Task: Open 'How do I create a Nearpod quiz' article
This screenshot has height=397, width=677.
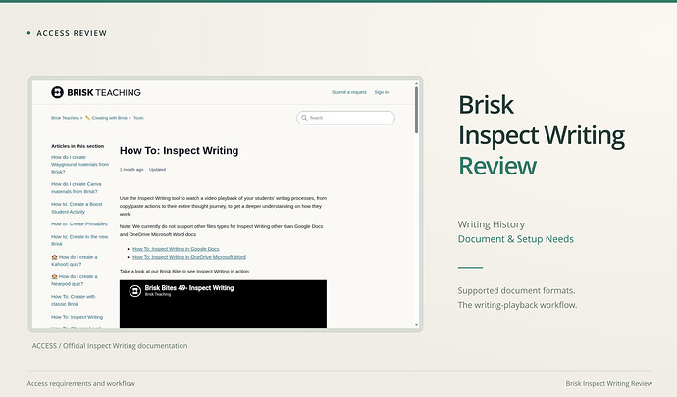Action: pos(75,280)
